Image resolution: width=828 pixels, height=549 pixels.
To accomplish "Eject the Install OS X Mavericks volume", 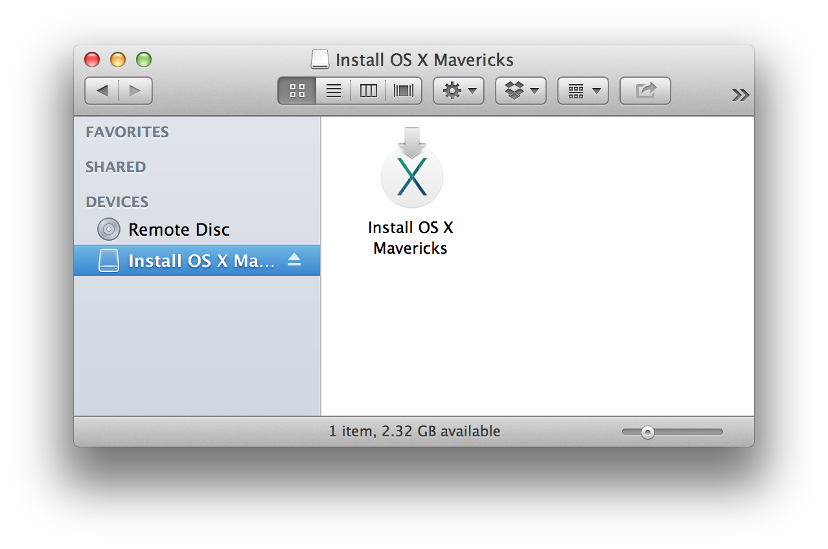I will click(294, 260).
